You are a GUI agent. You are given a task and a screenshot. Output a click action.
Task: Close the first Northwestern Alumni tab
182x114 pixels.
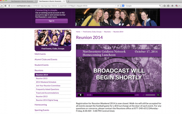36,1
